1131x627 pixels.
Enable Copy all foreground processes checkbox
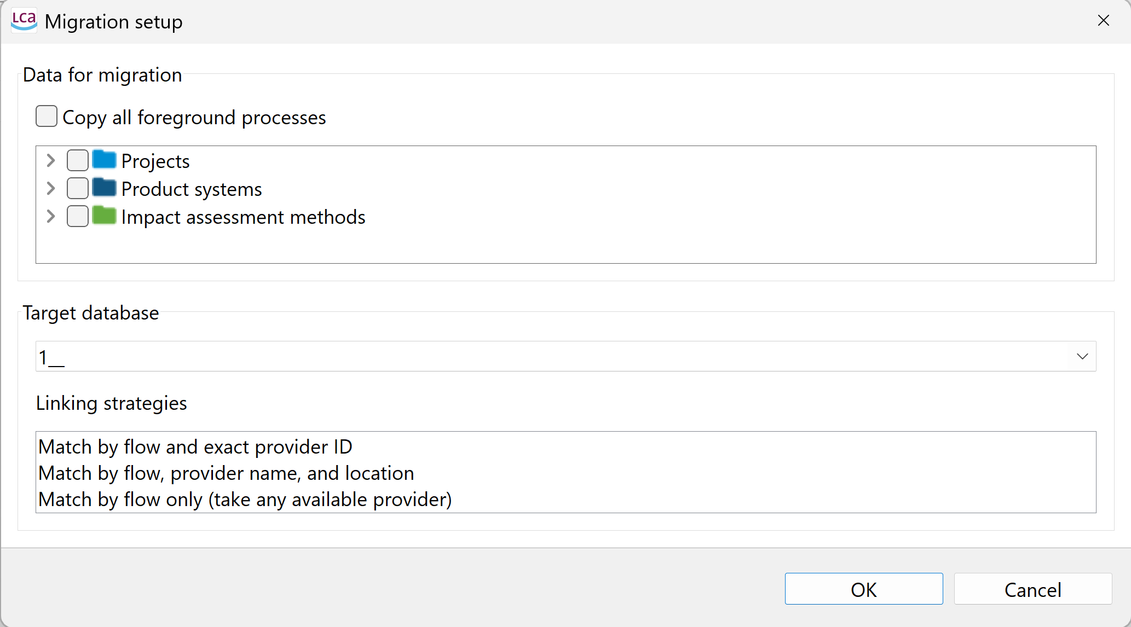point(47,117)
